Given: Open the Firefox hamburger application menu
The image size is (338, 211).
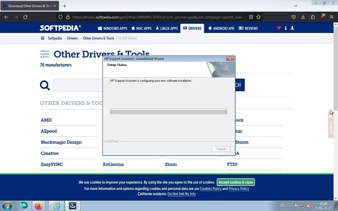Looking at the screenshot, I should pos(332,17).
